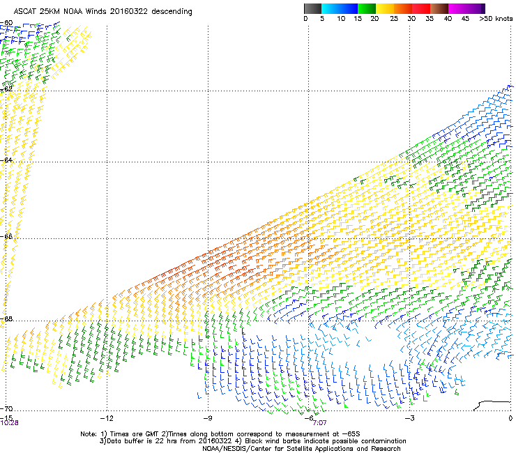The image size is (516, 453).
Task: Click the -62 latitude axis label
Action: point(6,89)
